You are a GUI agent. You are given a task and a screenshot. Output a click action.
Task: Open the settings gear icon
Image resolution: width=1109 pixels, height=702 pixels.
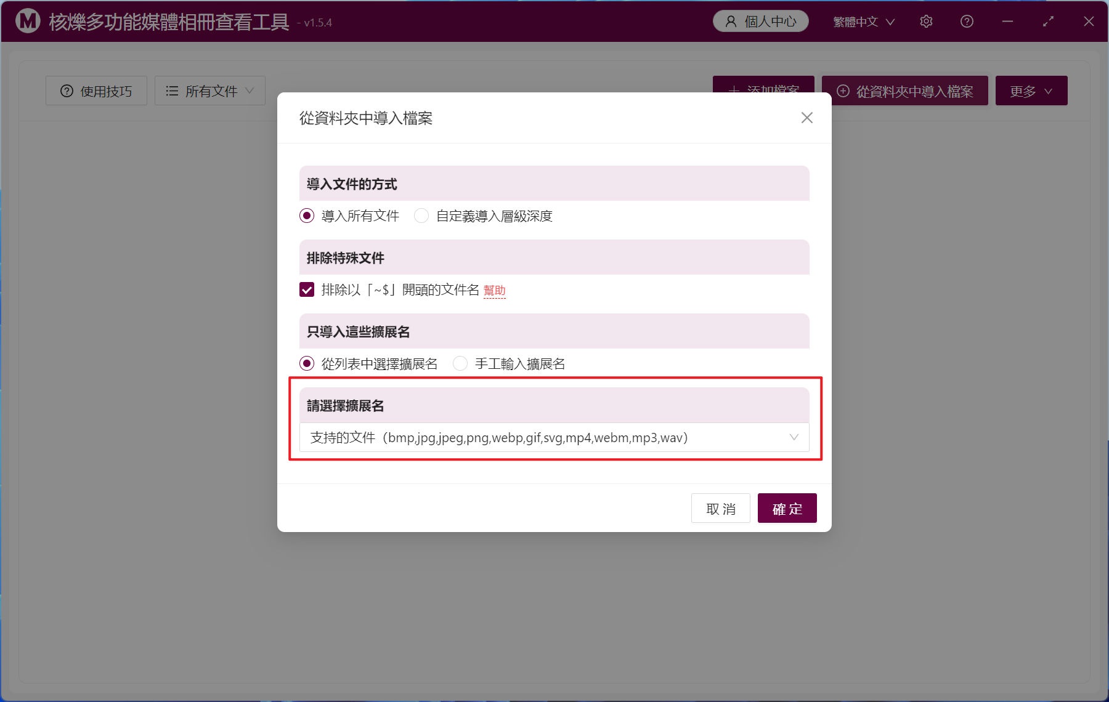click(926, 22)
